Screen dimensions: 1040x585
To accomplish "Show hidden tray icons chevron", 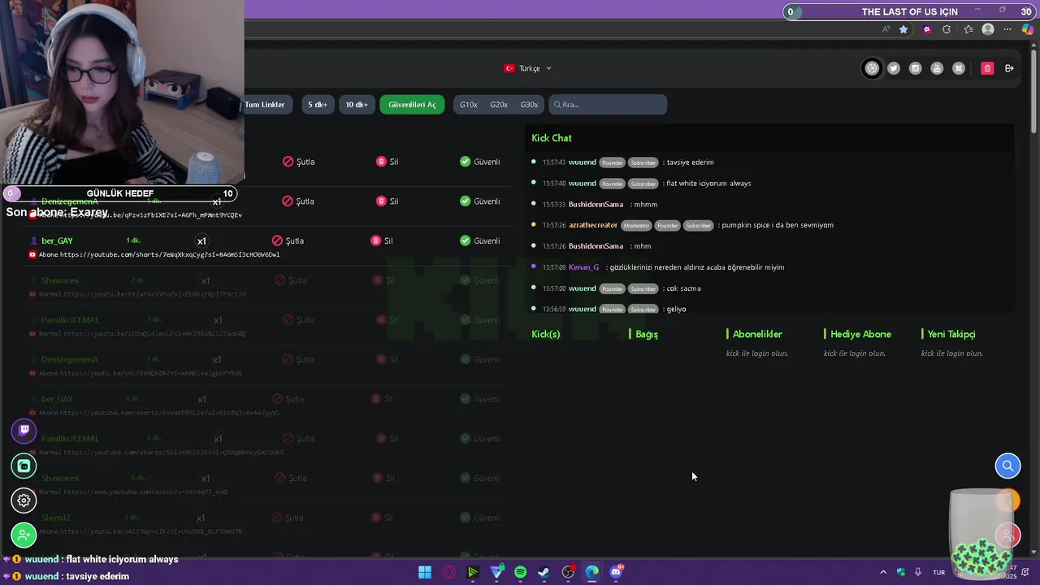I will pos(883,572).
